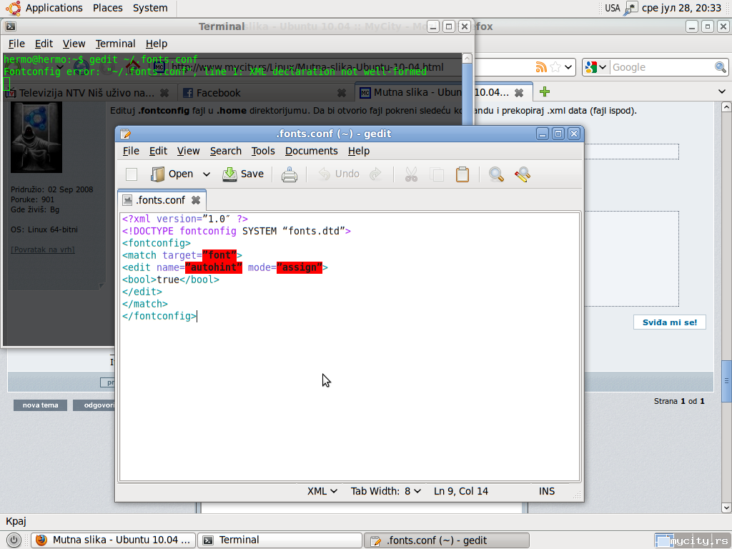Image resolution: width=732 pixels, height=549 pixels.
Task: Open gedit Edit menu
Action: [158, 151]
